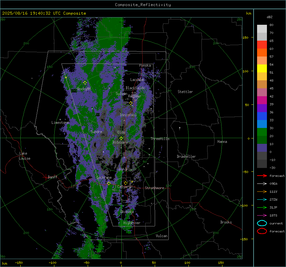Click the Sundre label

coord(96,131)
